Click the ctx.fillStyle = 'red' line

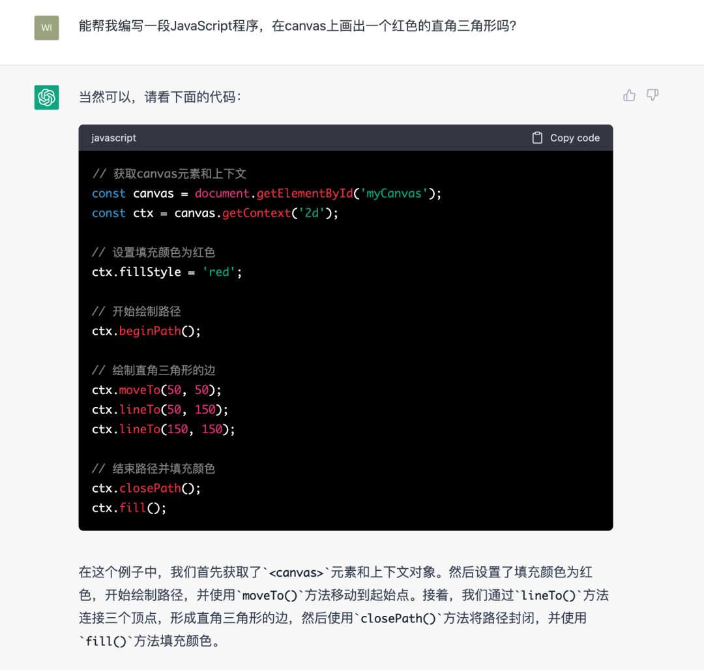(167, 272)
